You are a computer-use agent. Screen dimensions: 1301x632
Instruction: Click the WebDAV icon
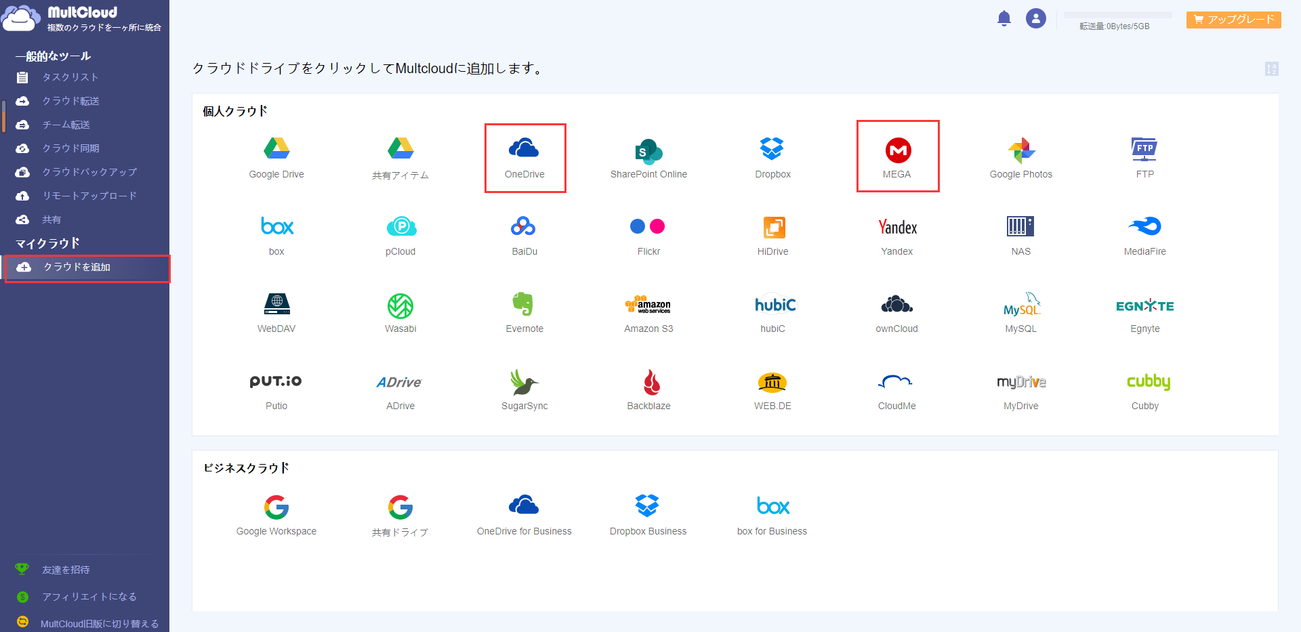[x=276, y=310]
